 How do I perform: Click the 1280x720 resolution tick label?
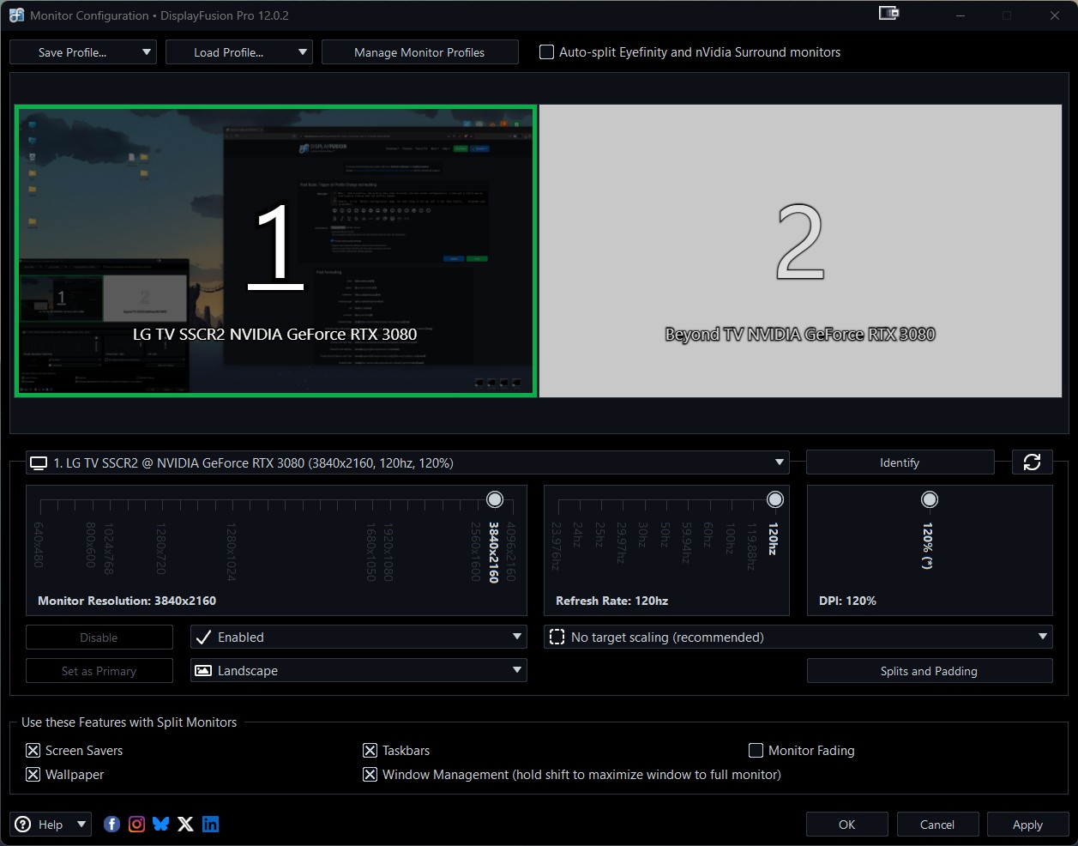pos(161,548)
